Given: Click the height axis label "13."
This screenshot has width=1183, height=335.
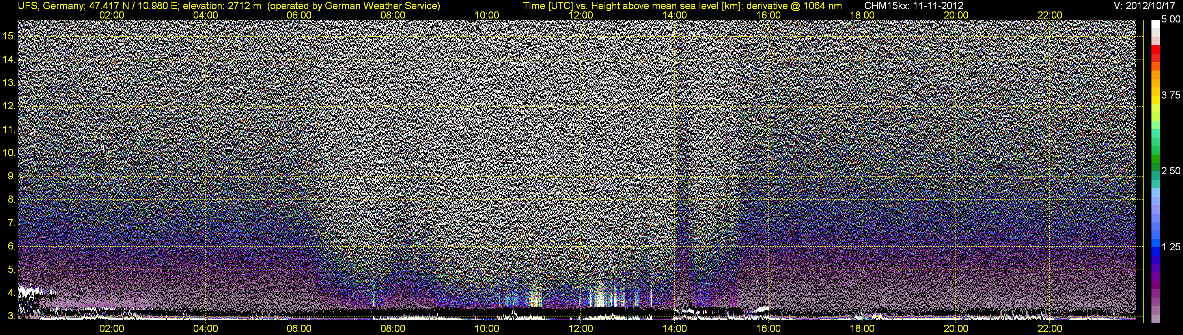Looking at the screenshot, I should pos(9,83).
